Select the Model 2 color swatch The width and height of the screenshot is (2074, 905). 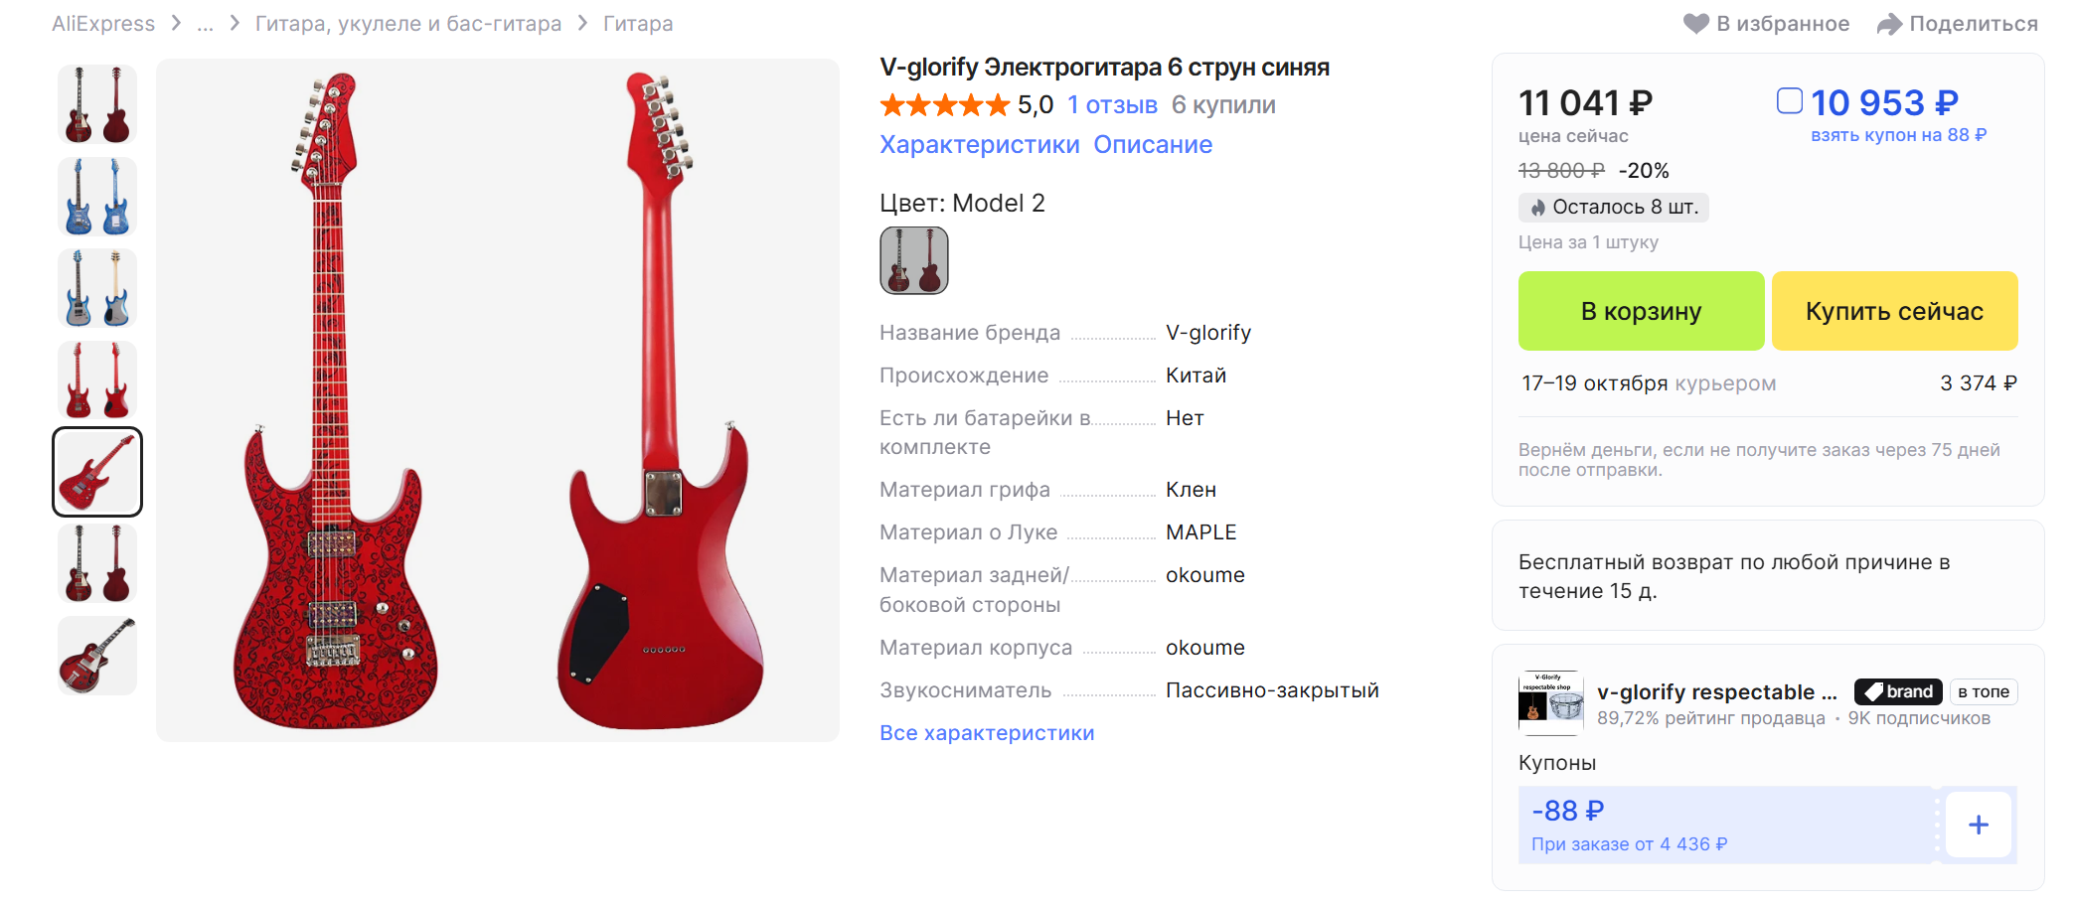[x=914, y=260]
